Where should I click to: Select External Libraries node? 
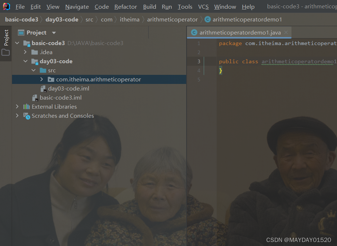pos(54,106)
